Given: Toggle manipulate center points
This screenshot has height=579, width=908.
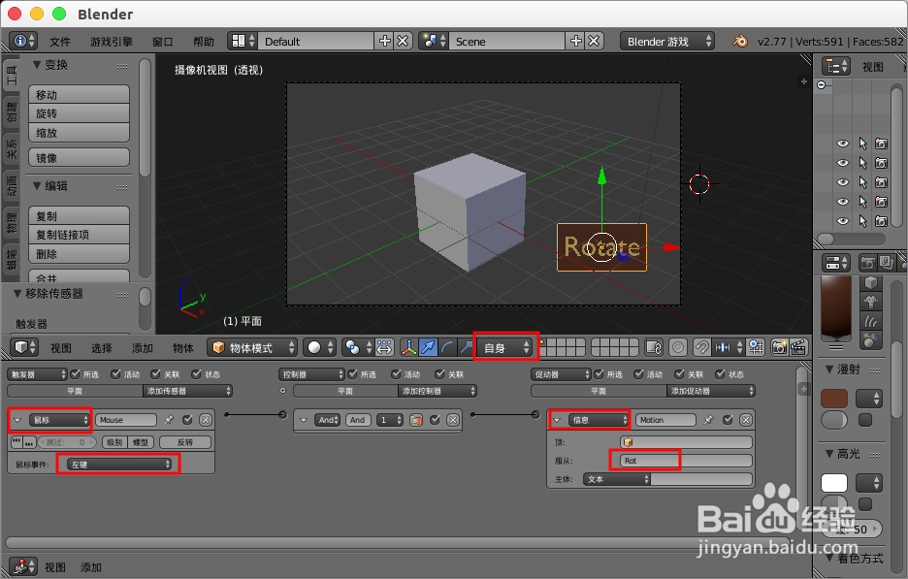Looking at the screenshot, I should pyautogui.click(x=384, y=347).
